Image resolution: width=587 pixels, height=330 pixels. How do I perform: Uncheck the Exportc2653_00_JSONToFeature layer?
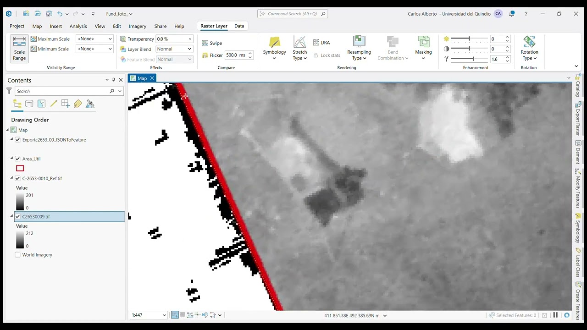[17, 140]
